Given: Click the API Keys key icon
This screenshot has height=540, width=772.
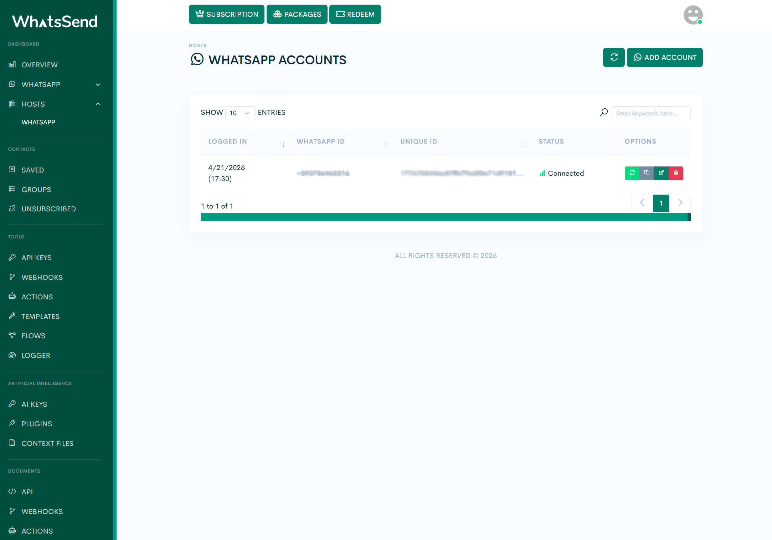Looking at the screenshot, I should [12, 257].
